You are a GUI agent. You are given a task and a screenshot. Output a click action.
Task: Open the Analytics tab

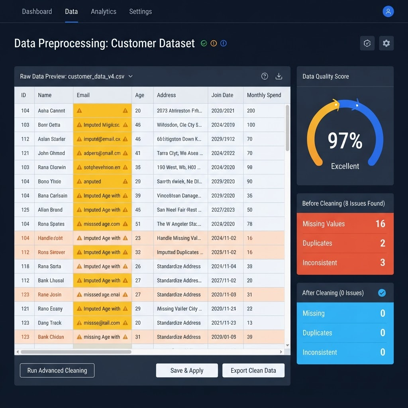coord(104,12)
